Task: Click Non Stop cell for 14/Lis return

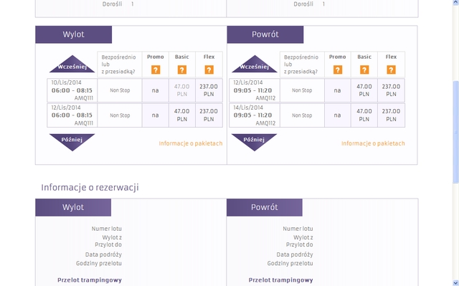Action: click(302, 115)
